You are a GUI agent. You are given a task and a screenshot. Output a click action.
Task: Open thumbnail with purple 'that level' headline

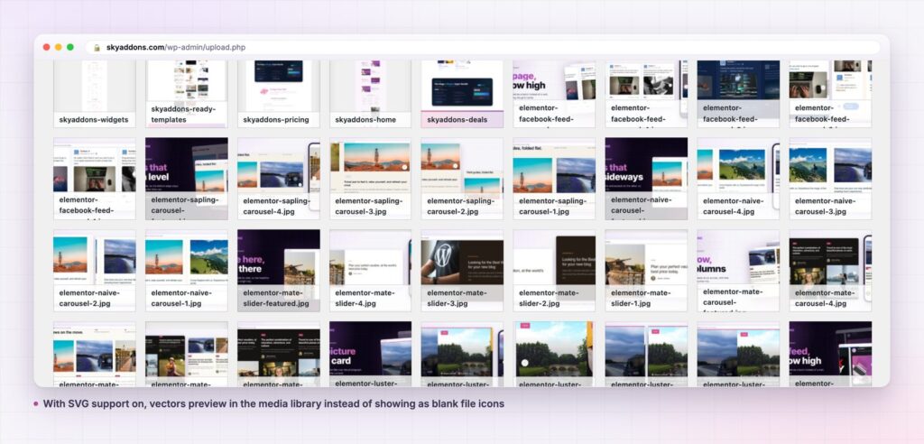(186, 179)
